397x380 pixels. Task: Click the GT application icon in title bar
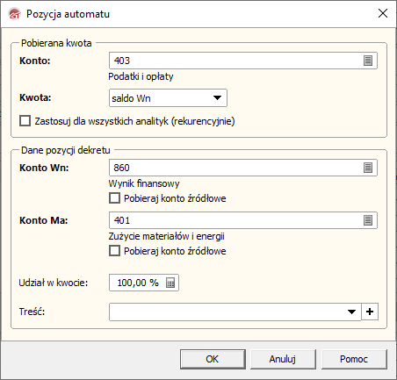[14, 14]
